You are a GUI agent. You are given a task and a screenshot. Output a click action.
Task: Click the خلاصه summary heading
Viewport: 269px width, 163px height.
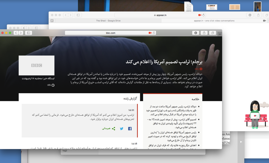(x=195, y=99)
